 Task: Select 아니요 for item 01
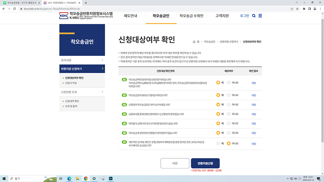(228, 83)
